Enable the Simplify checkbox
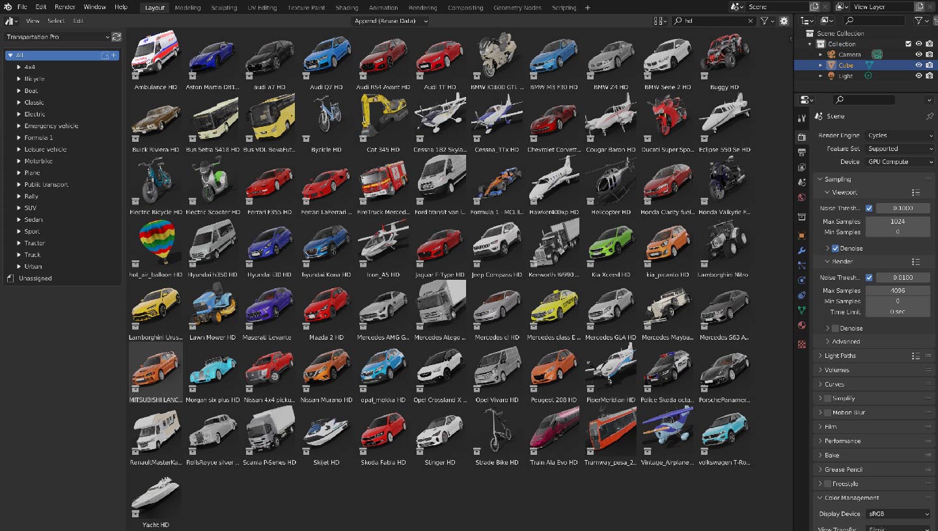The image size is (938, 531). point(828,398)
